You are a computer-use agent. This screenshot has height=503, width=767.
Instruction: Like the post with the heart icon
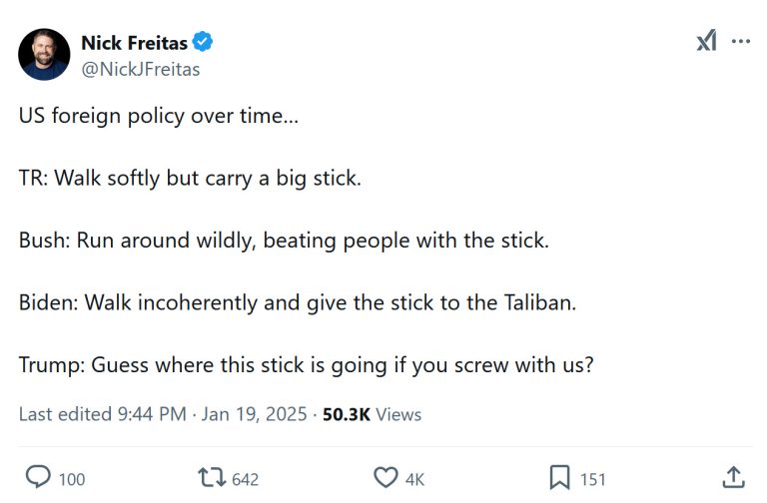(385, 478)
